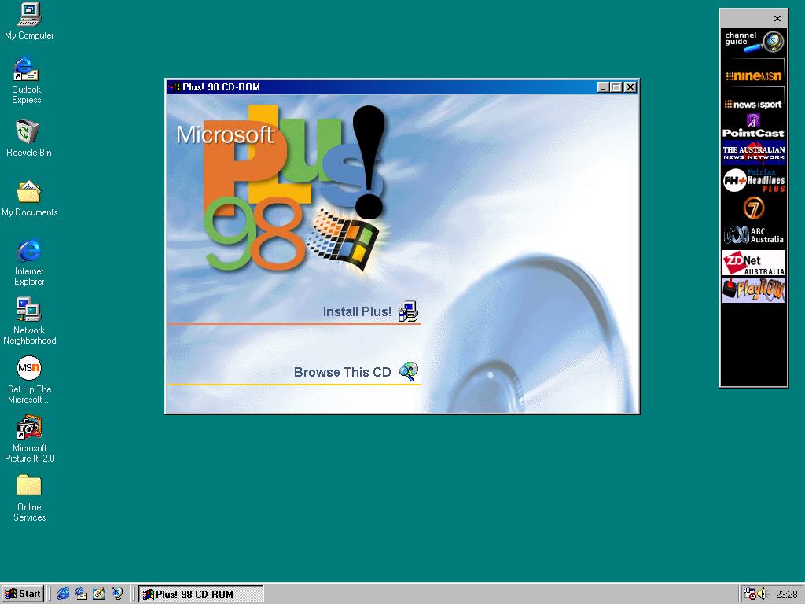Click Task Scheduler tray icon

[x=749, y=595]
